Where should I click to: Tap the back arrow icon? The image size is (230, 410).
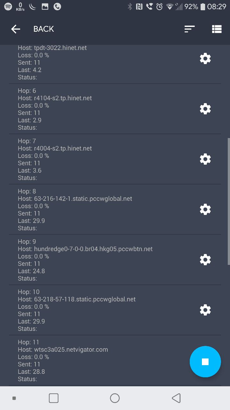tap(16, 29)
